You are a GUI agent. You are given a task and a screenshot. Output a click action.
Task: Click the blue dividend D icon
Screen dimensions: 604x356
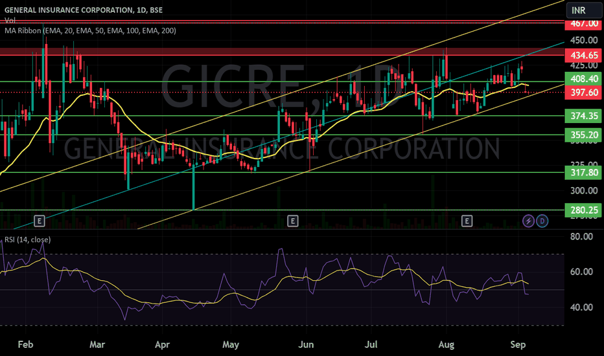[x=542, y=221]
